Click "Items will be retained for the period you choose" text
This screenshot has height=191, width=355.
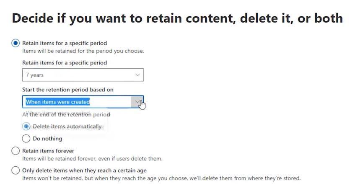click(x=83, y=51)
